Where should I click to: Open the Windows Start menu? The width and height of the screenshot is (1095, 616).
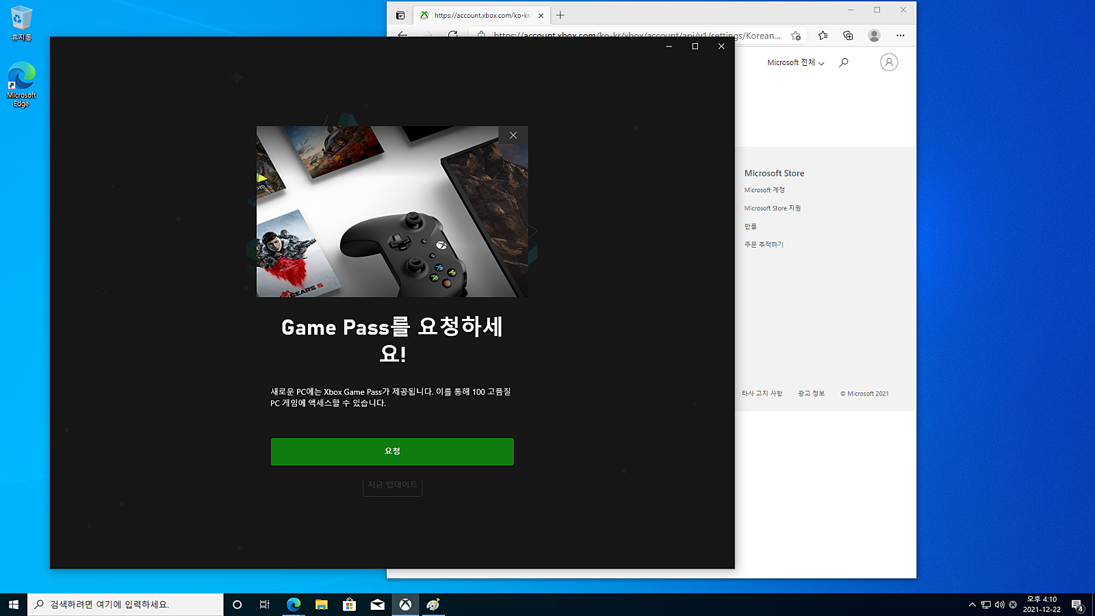pyautogui.click(x=14, y=604)
